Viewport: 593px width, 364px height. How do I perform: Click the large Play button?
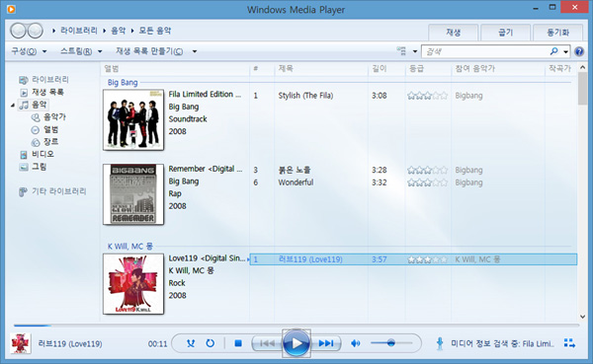296,343
